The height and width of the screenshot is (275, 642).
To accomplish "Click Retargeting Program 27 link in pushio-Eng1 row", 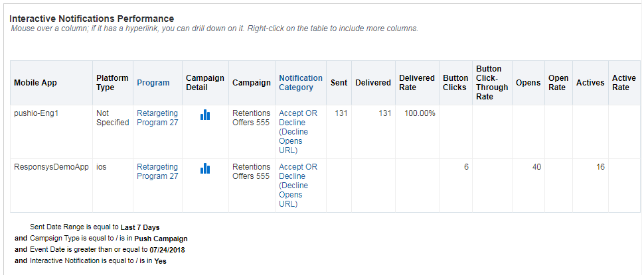I will point(157,118).
